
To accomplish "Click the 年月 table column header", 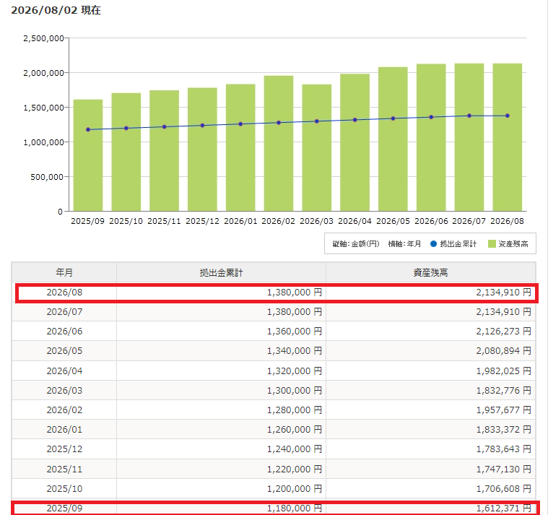I will [x=64, y=272].
